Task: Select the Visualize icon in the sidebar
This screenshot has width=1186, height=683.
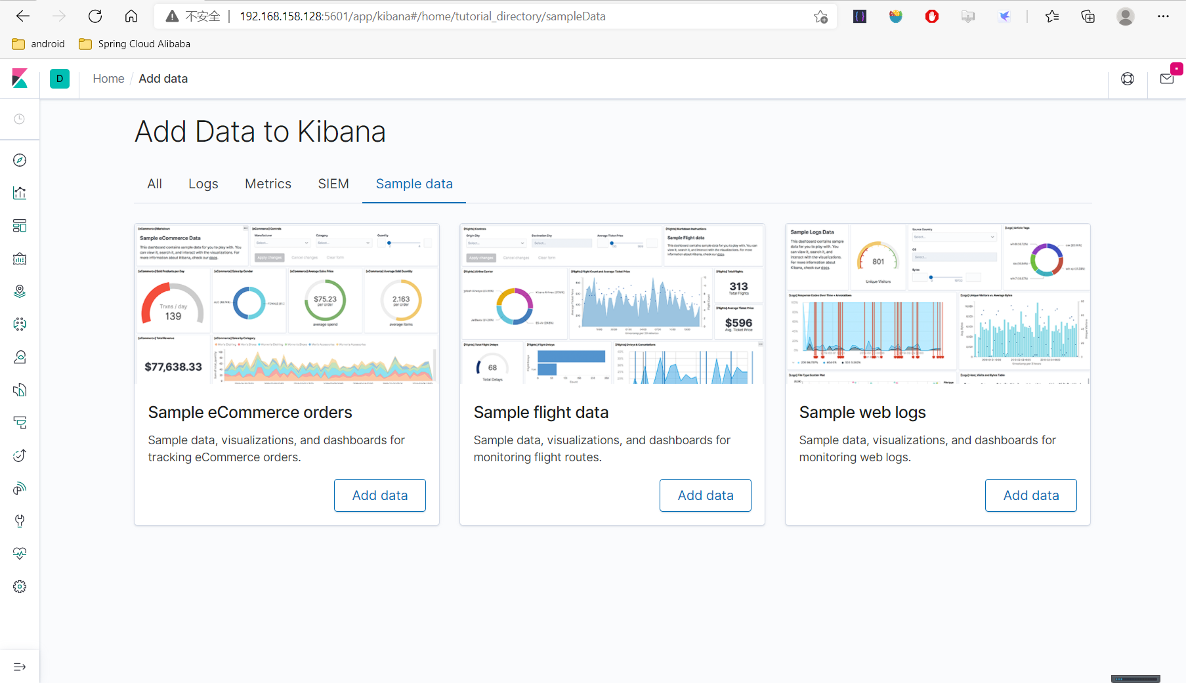Action: click(20, 192)
